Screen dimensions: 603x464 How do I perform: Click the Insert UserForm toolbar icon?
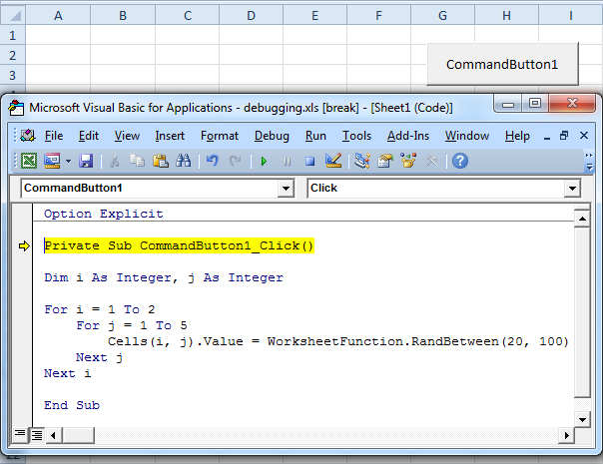coord(52,161)
